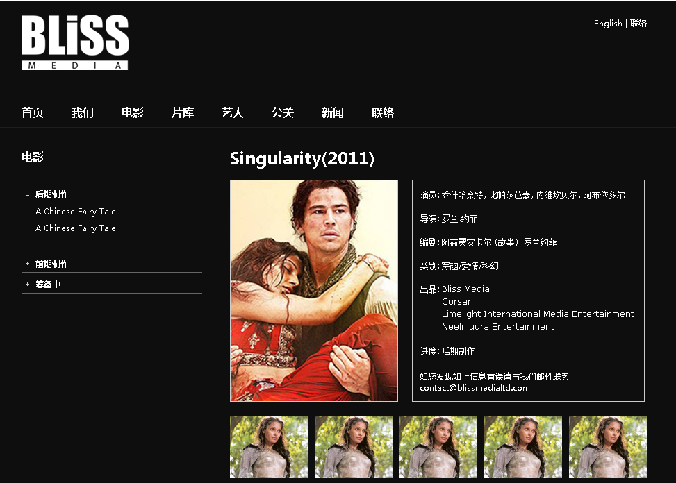Select 电影 in the navigation bar
The width and height of the screenshot is (676, 483).
(133, 113)
